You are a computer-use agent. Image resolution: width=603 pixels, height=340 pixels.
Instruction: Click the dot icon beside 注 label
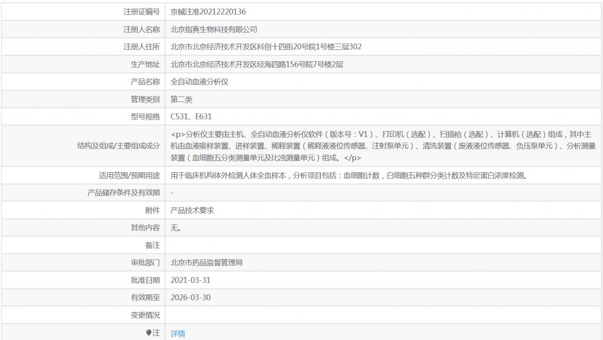[149, 333]
